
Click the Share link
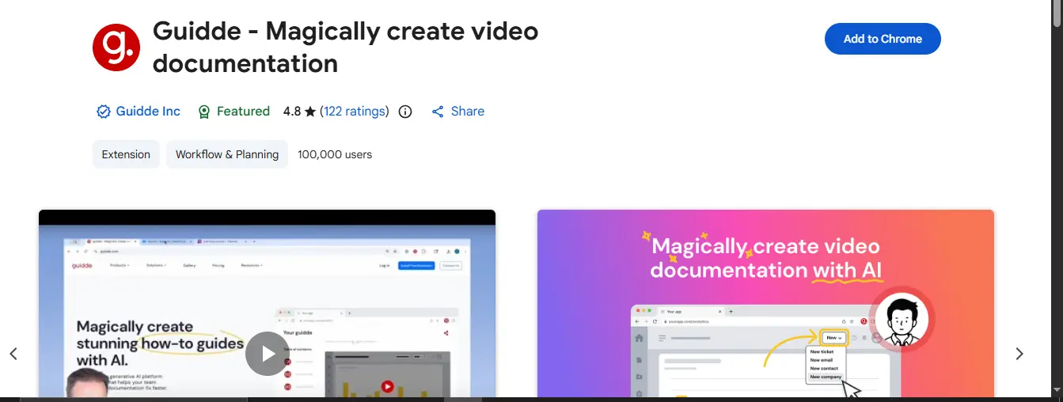click(468, 112)
